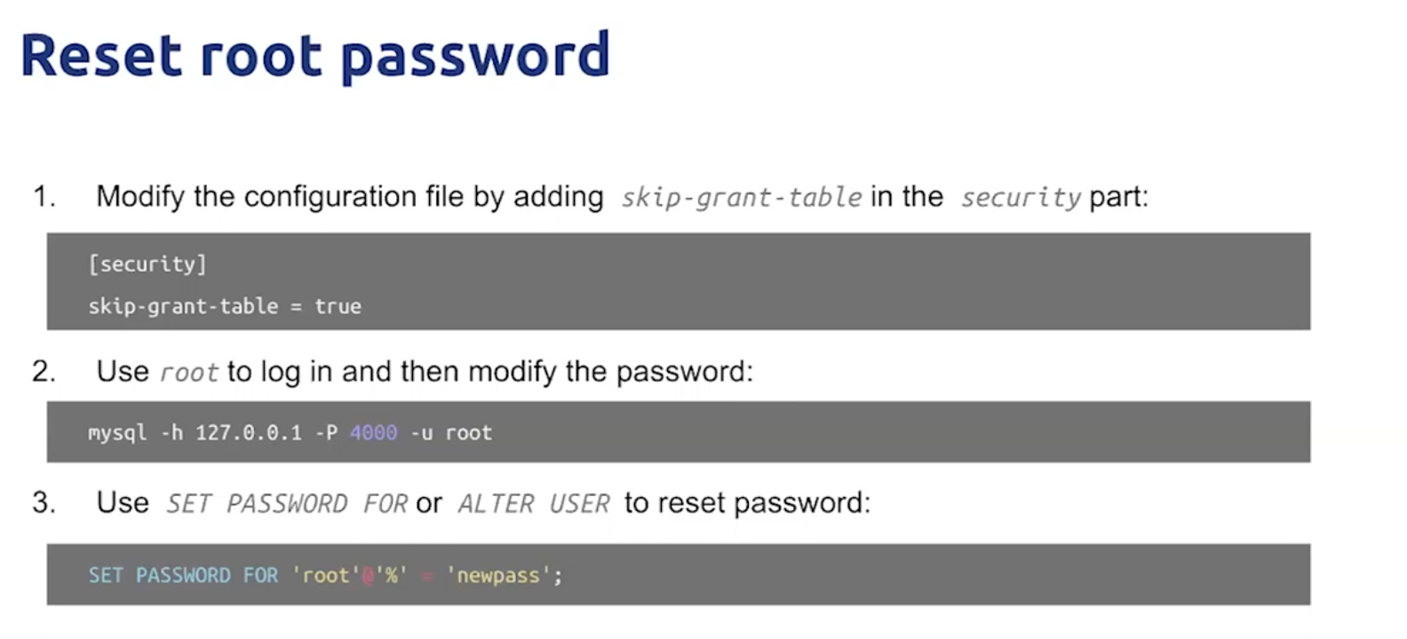Click the mysql command code block
This screenshot has width=1407, height=639.
pos(679,432)
